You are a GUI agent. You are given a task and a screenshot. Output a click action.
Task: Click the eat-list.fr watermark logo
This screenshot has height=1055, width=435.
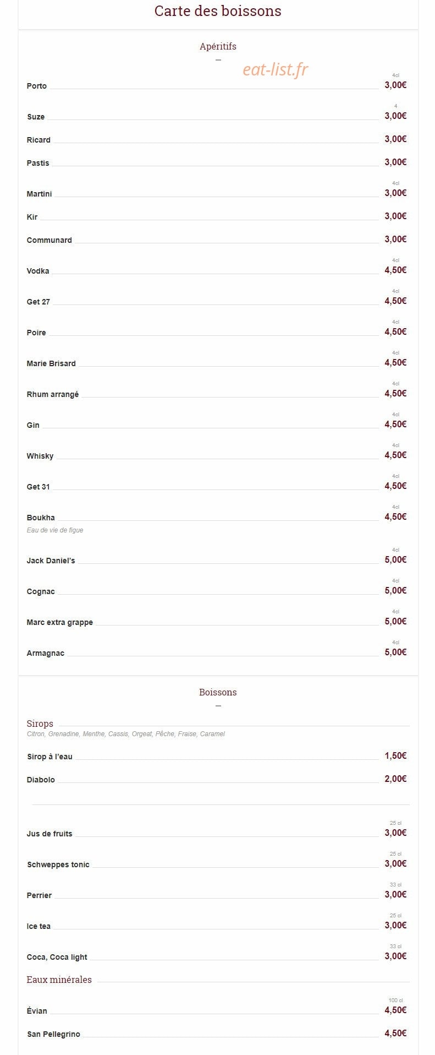coord(276,70)
